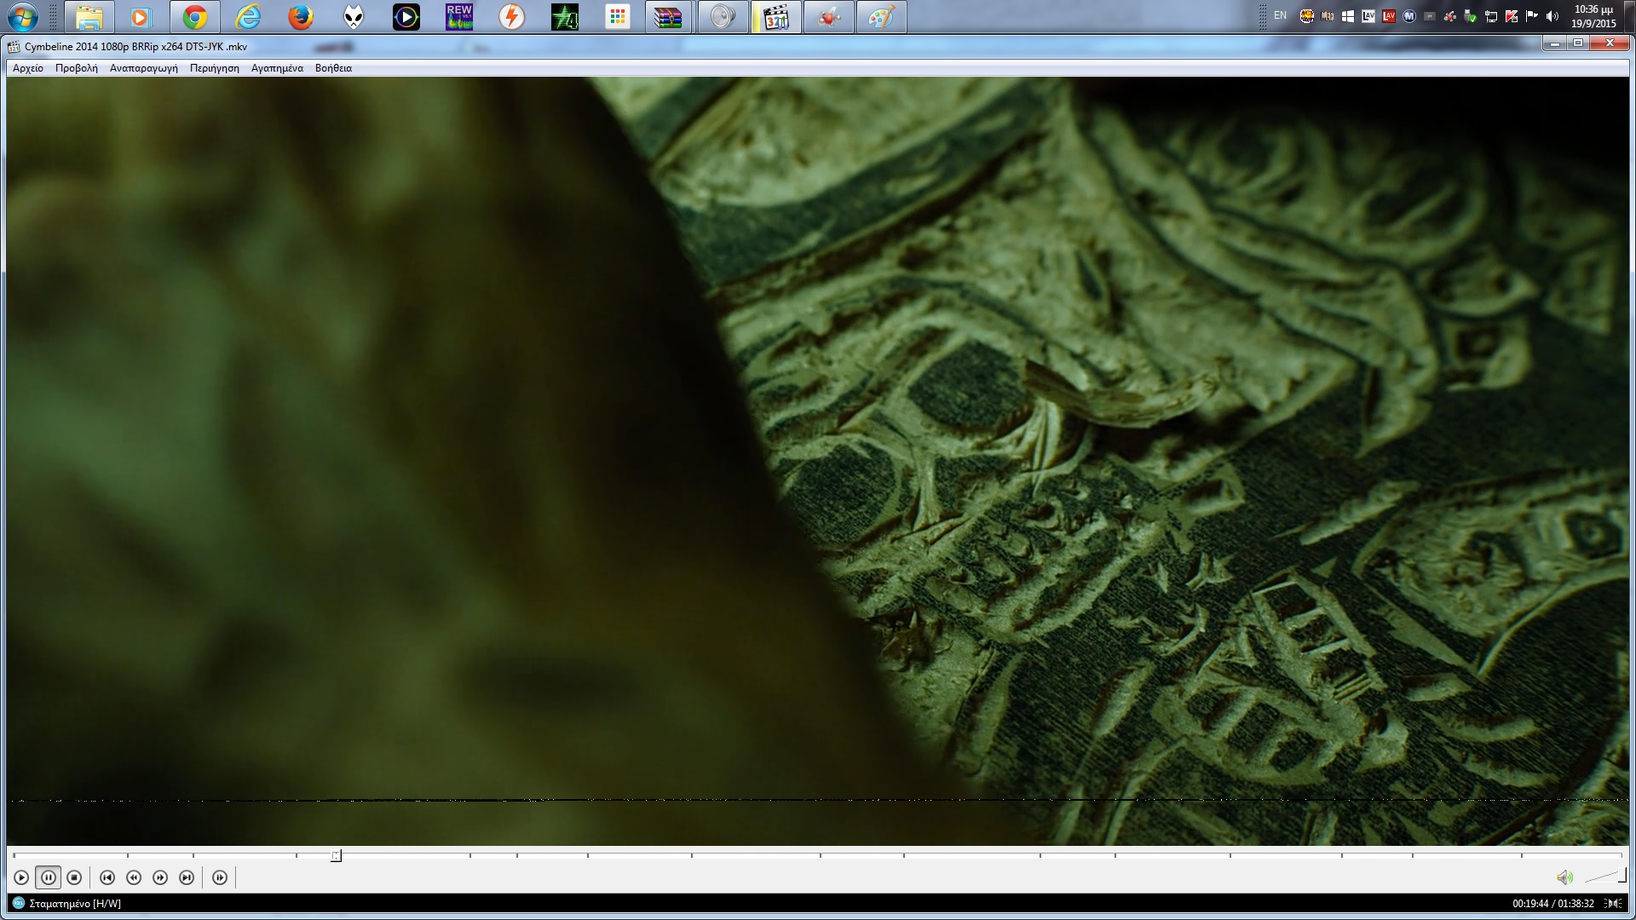Click the seek bar position handle
The width and height of the screenshot is (1636, 920).
coord(337,855)
